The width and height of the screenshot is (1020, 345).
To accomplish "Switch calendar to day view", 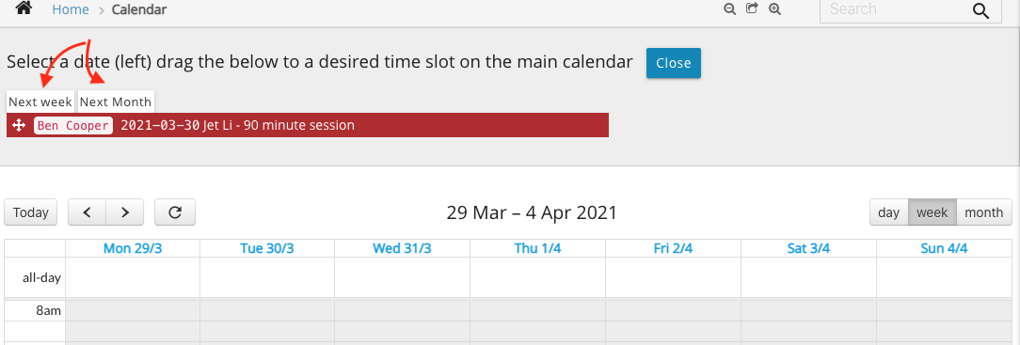I will pos(888,212).
